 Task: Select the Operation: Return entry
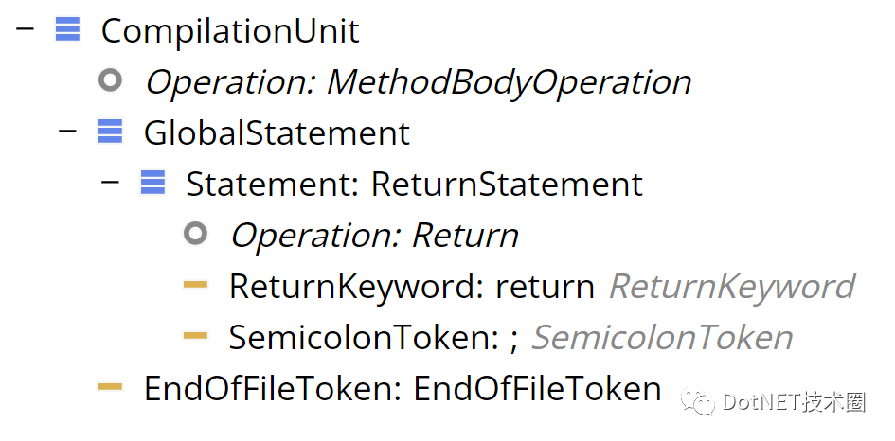tap(374, 235)
